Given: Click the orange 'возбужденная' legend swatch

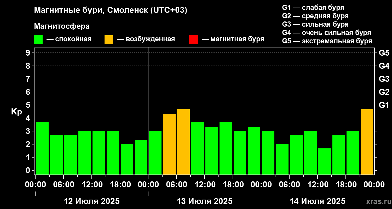Looking at the screenshot, I should pos(109,39).
